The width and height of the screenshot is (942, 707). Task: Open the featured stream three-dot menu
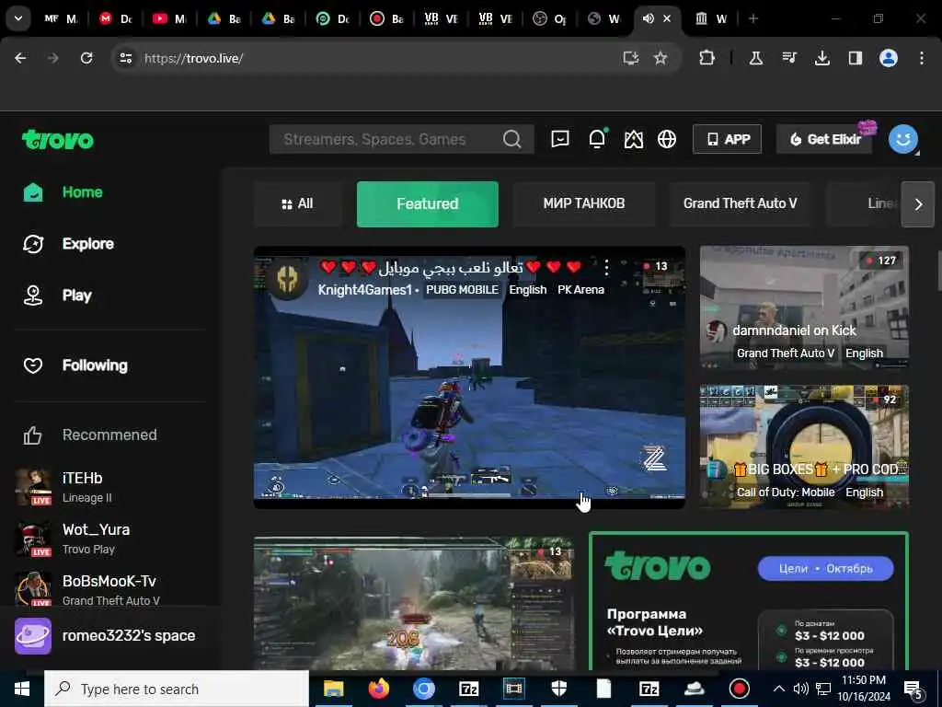click(607, 268)
